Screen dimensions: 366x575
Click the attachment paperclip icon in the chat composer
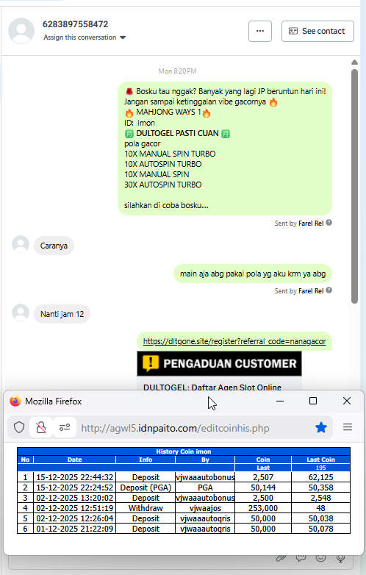pos(281,558)
